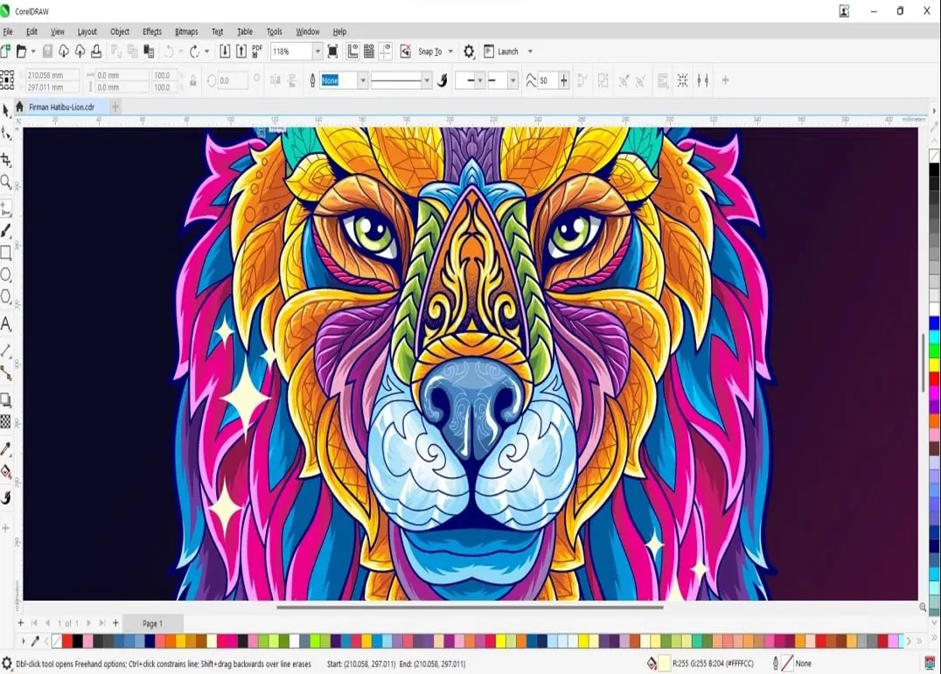Screen dimensions: 941x674
Task: Open the Object menu
Action: 120,31
